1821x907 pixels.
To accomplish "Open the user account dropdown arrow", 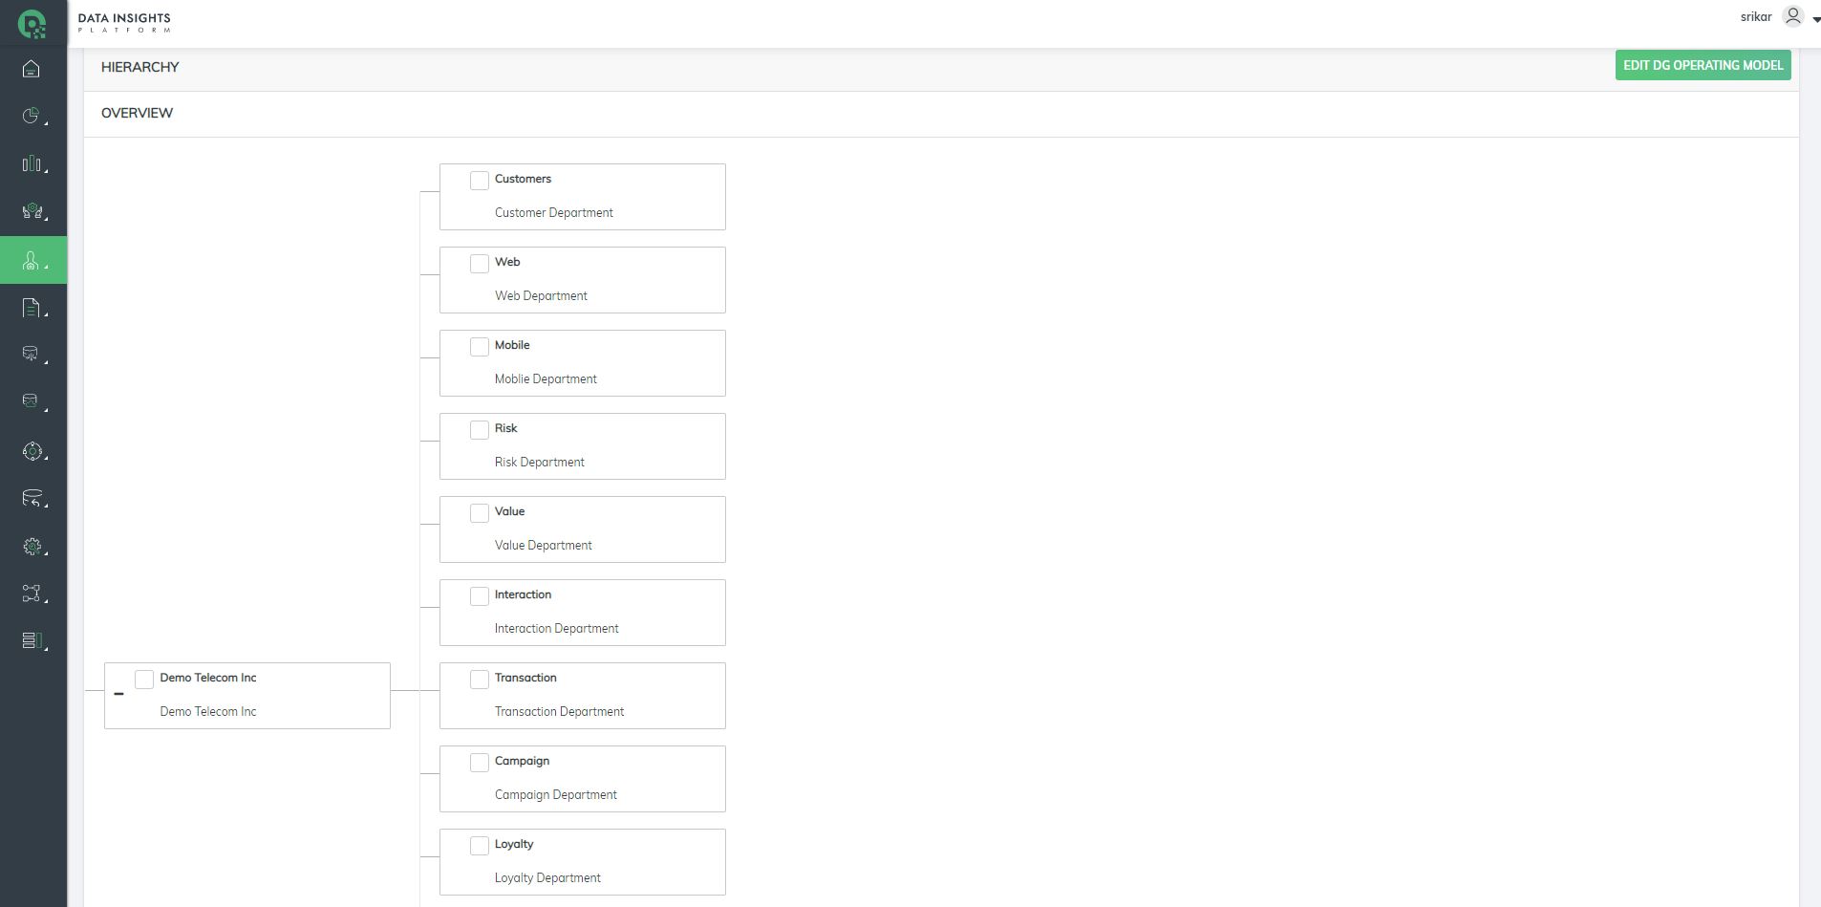I will pos(1816,19).
